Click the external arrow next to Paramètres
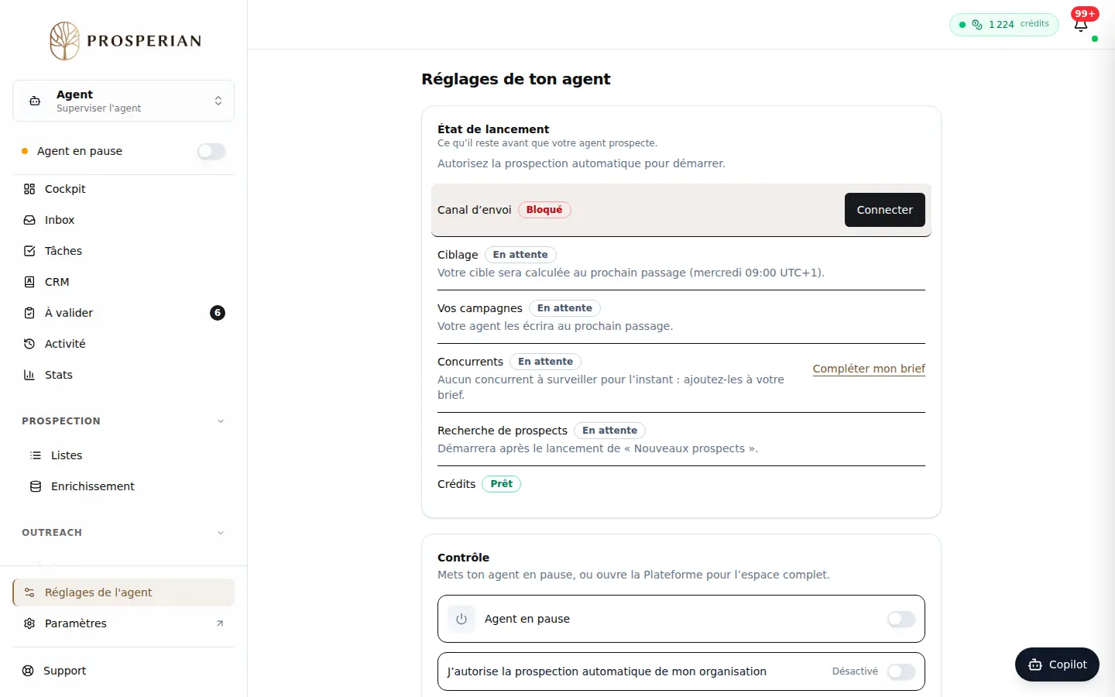The image size is (1115, 697). [220, 623]
